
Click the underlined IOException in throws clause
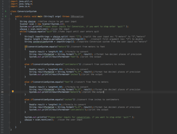[x=77, y=16]
